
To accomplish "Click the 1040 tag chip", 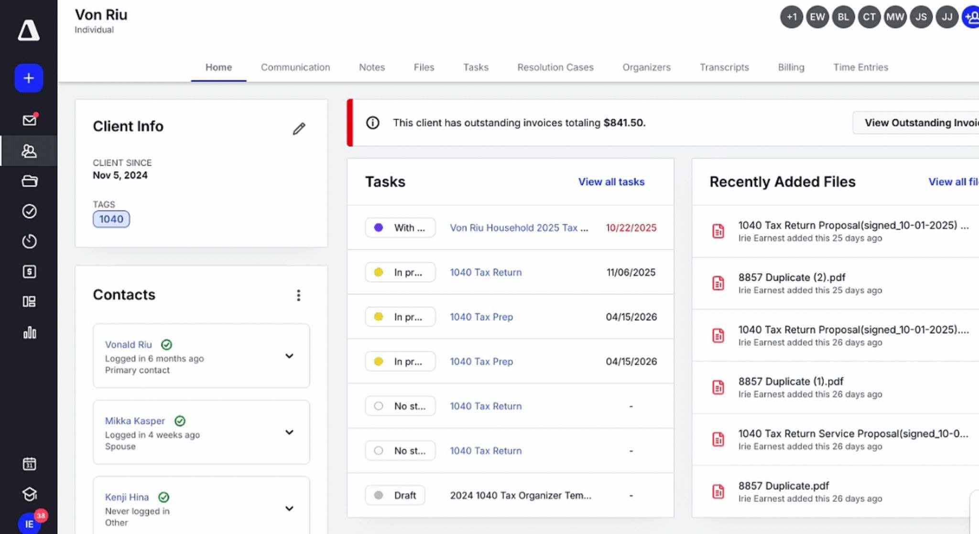I will tap(111, 219).
